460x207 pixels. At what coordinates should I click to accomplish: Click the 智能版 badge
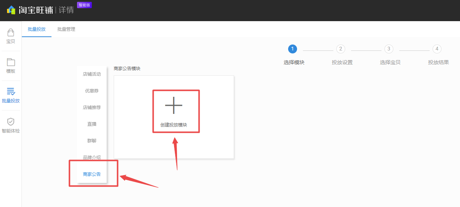point(84,5)
